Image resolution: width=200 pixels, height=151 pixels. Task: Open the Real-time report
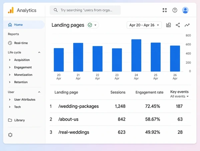tap(21, 43)
